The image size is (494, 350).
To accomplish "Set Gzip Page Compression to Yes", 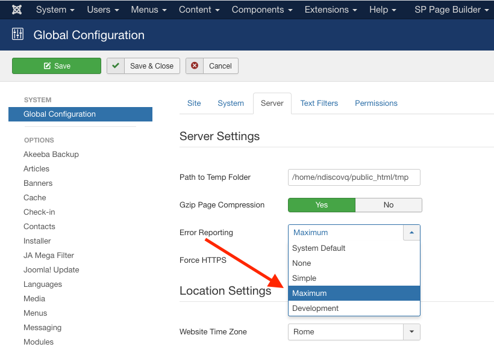I will click(x=322, y=205).
